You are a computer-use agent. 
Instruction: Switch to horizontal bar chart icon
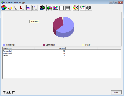(x=28, y=8)
